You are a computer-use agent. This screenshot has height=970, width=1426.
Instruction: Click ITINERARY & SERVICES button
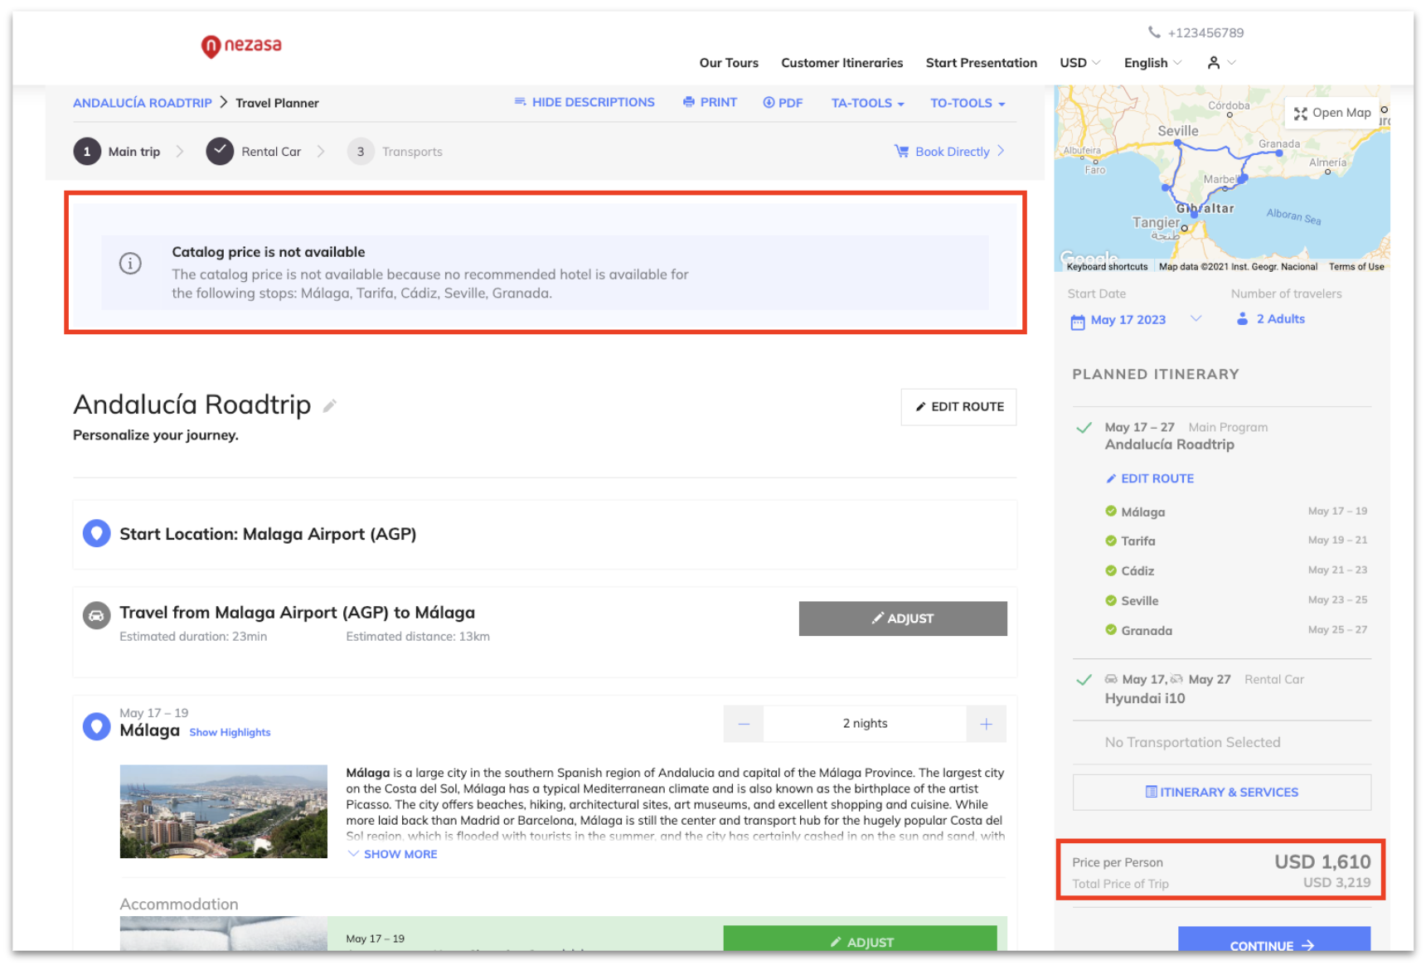coord(1221,793)
